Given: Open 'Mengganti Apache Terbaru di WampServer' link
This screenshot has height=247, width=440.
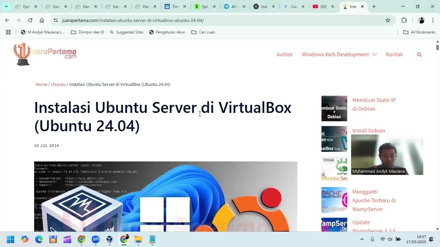Looking at the screenshot, I should click(x=374, y=200).
